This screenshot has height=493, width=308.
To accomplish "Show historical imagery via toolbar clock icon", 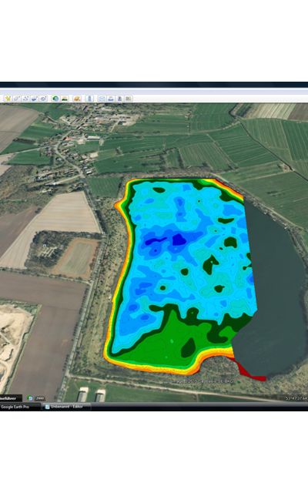I will coord(55,99).
